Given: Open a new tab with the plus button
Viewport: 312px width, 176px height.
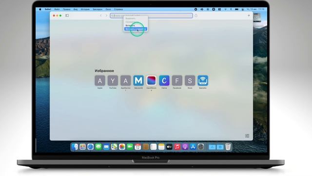Looking at the screenshot, I should tap(249, 15).
